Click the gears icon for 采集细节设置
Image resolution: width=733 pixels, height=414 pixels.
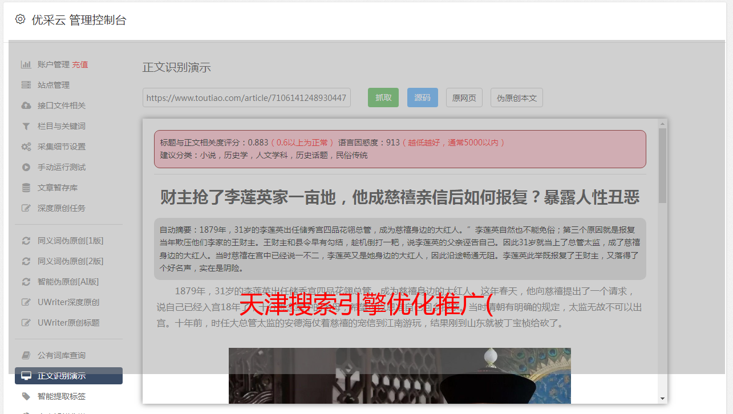26,147
